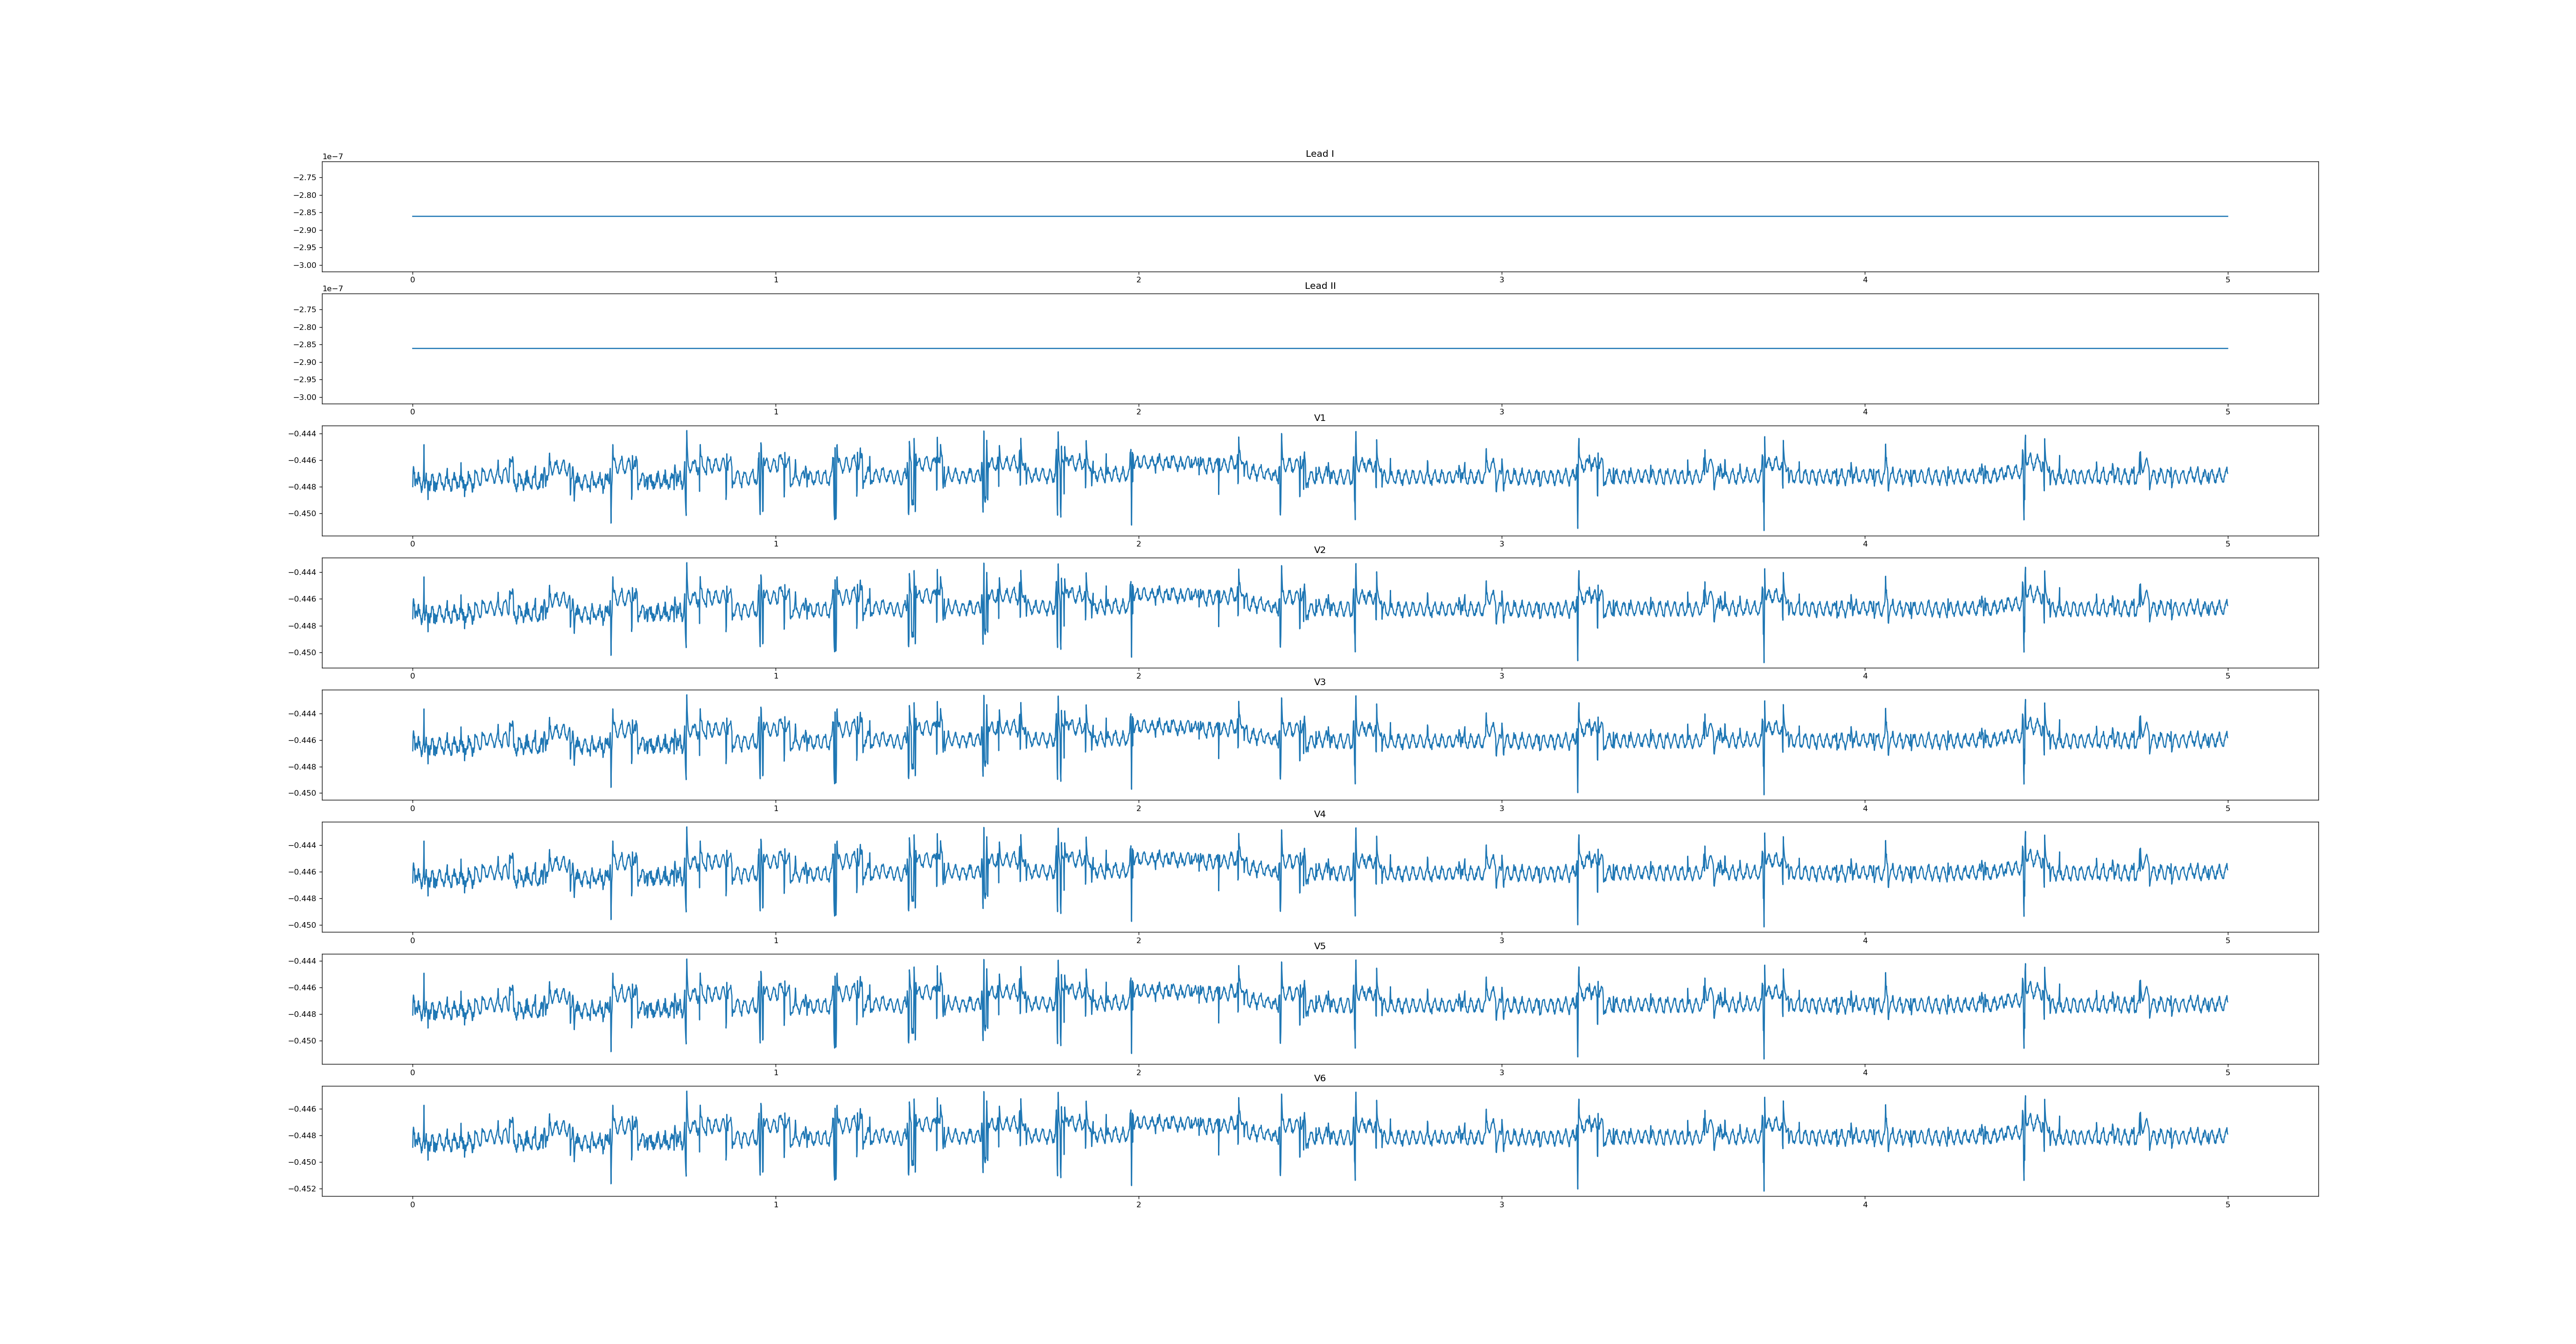Click x-axis tick 0 below the Lead I plot
This screenshot has width=2576, height=1344.
coord(412,280)
